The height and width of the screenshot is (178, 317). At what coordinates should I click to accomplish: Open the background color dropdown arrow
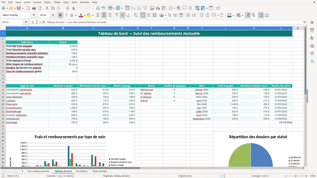[93, 15]
